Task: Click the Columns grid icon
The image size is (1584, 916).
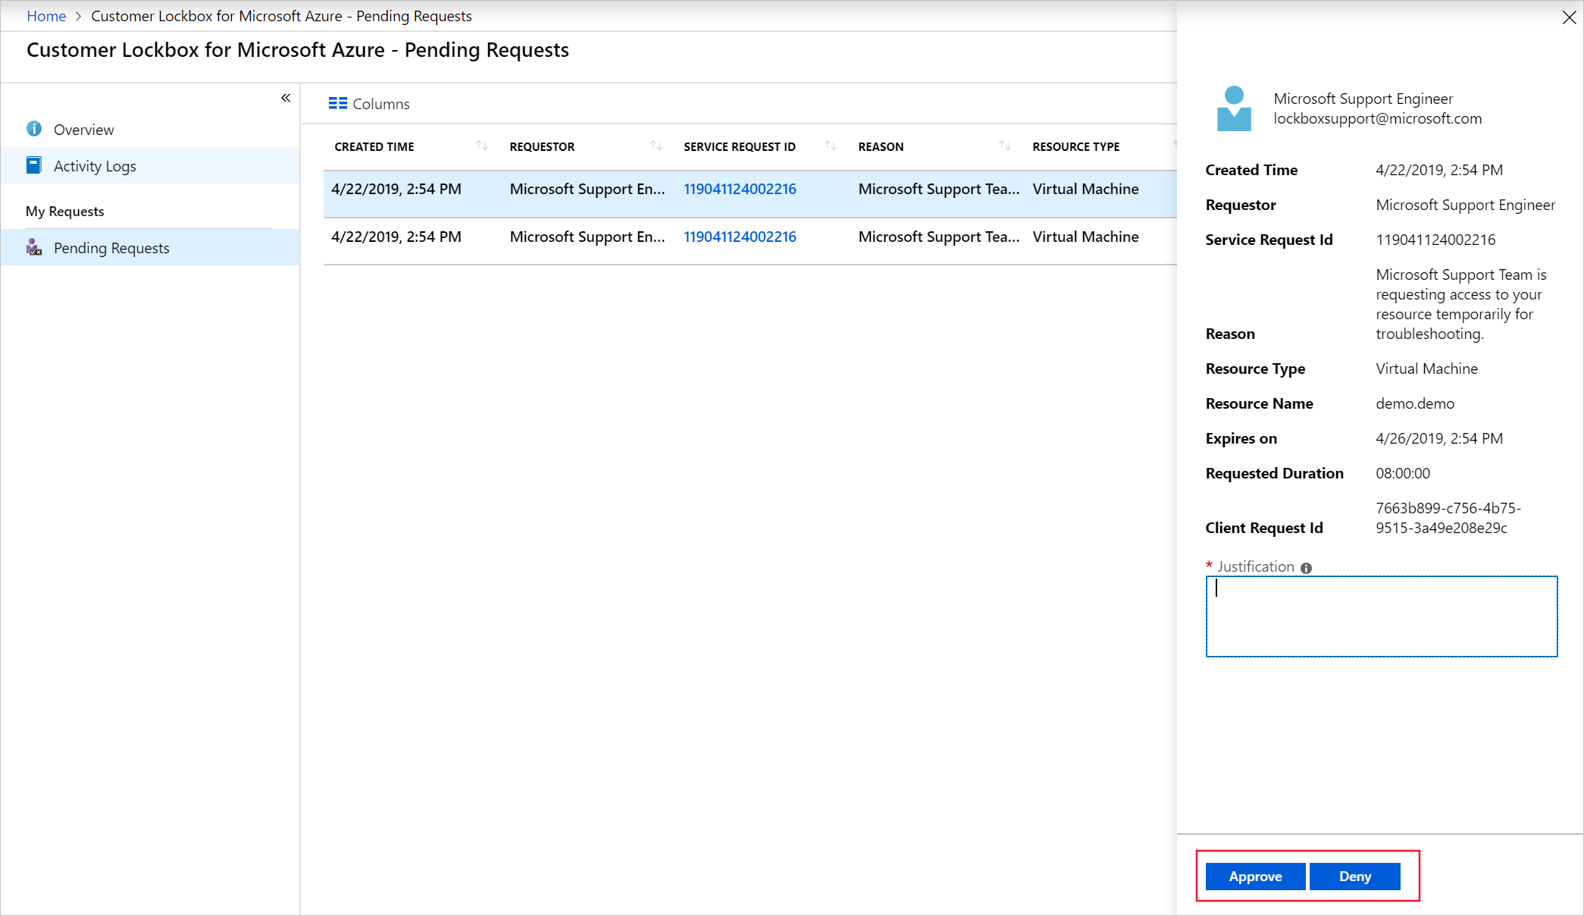Action: tap(337, 103)
